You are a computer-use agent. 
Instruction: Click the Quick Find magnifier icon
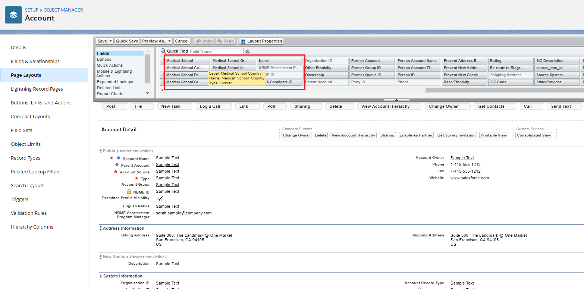click(x=163, y=51)
